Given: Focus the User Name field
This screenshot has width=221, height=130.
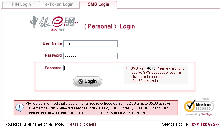Looking at the screenshot, I should (90, 44).
